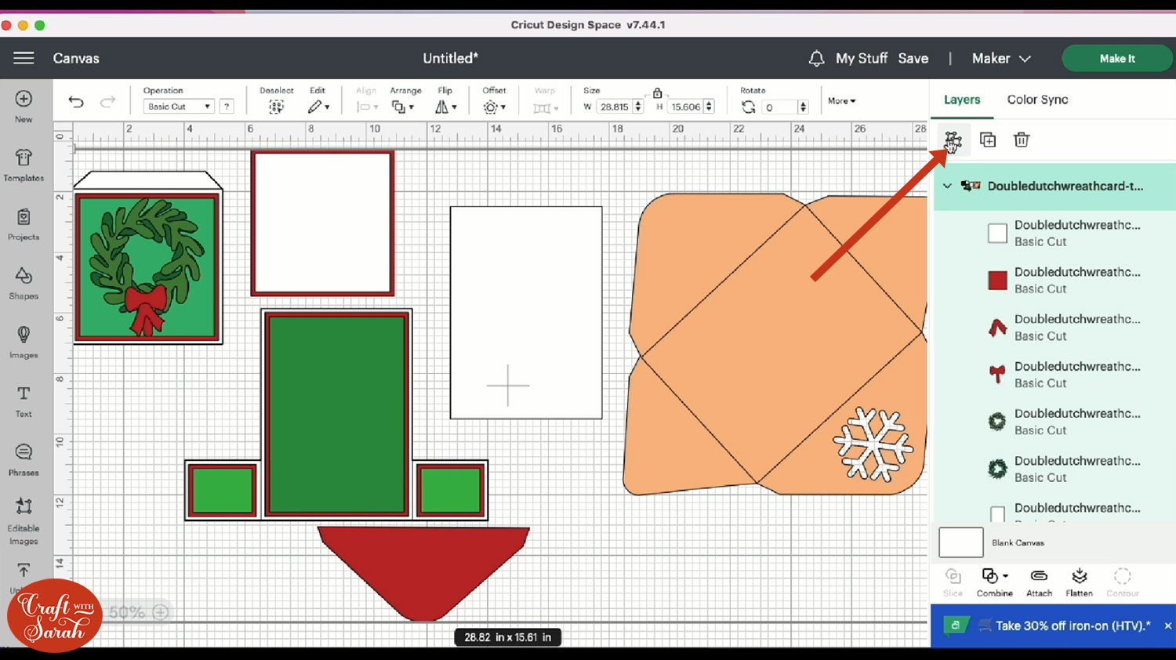
Task: Click the Untitled* project title
Action: (x=451, y=59)
